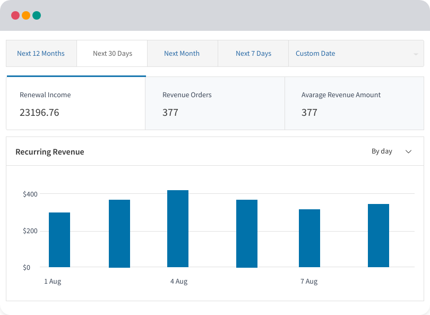430x315 pixels.
Task: Click the fourth bar in the chart
Action: tap(247, 233)
